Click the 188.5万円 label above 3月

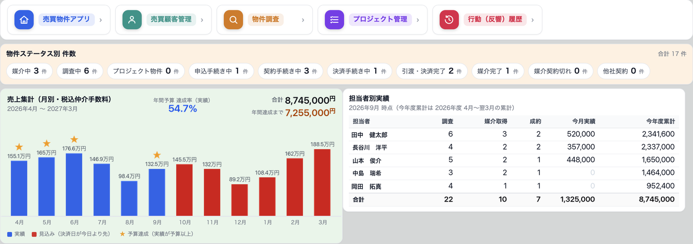click(x=322, y=144)
